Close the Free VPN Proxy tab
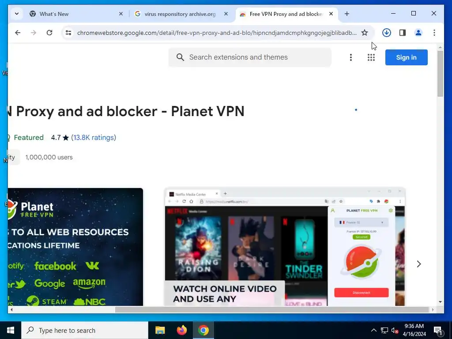452x339 pixels. coord(331,14)
